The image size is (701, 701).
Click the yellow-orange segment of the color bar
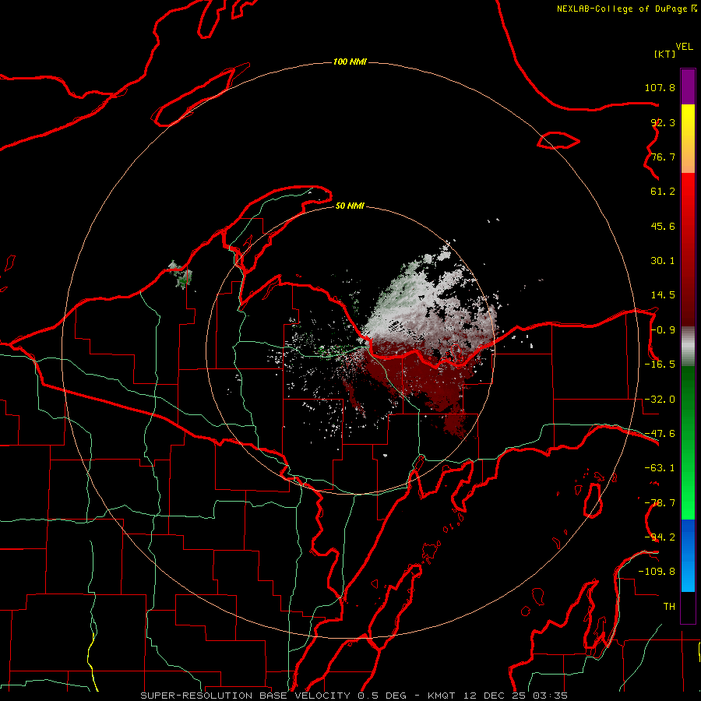(688, 139)
